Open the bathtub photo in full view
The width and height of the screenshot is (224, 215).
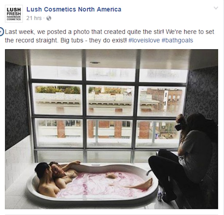[x=112, y=129]
